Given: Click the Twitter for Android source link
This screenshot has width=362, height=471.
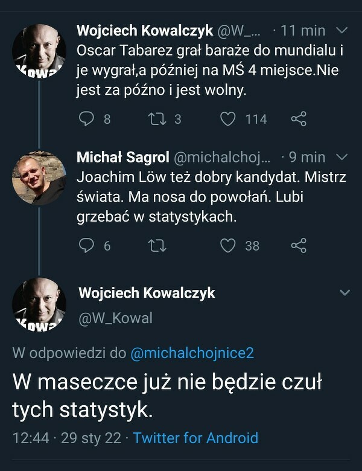Looking at the screenshot, I should click(195, 438).
